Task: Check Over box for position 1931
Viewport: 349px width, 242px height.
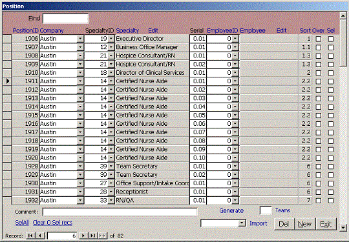Action: coord(319,192)
